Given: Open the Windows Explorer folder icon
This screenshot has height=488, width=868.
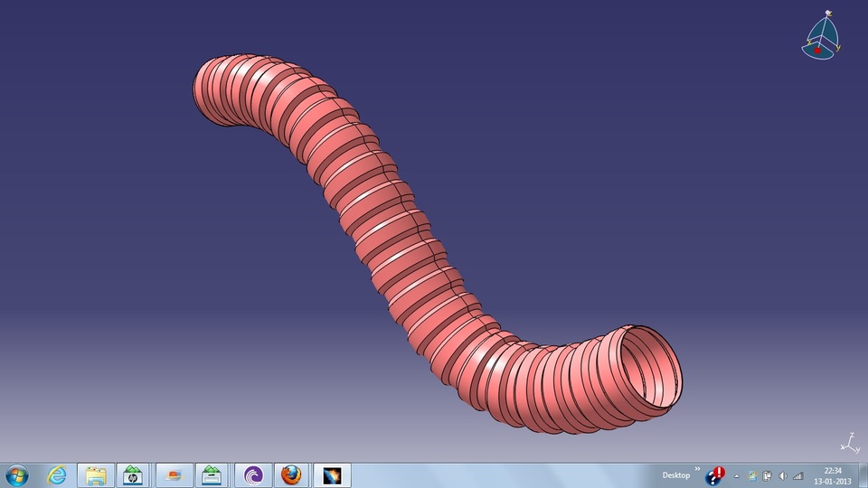Looking at the screenshot, I should click(x=96, y=475).
